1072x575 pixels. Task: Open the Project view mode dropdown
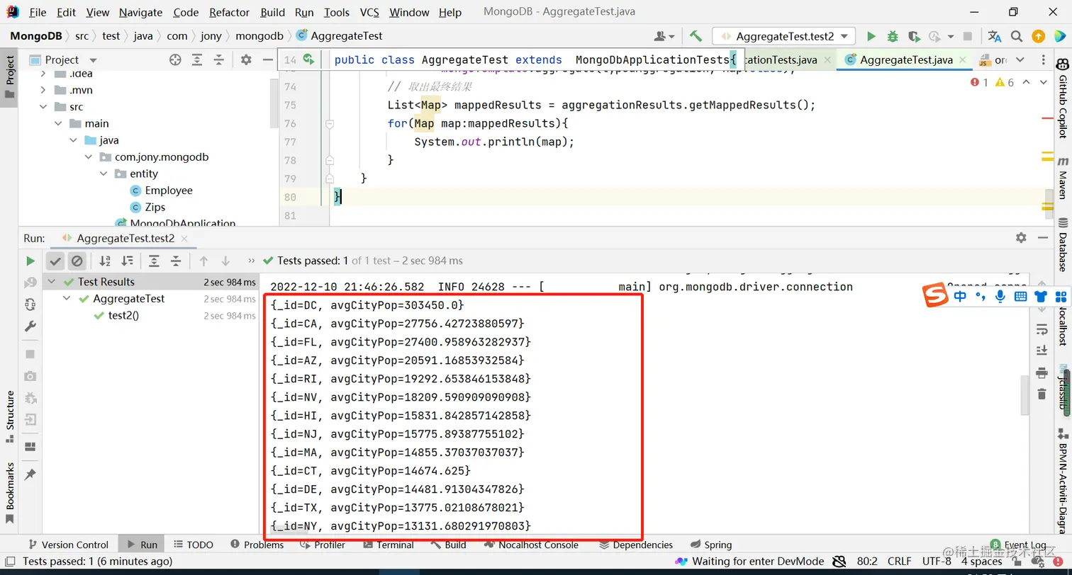pos(93,60)
